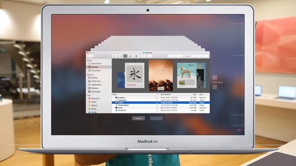The width and height of the screenshot is (296, 166).
Task: Open Applications in the sidebar
Action: point(99,85)
